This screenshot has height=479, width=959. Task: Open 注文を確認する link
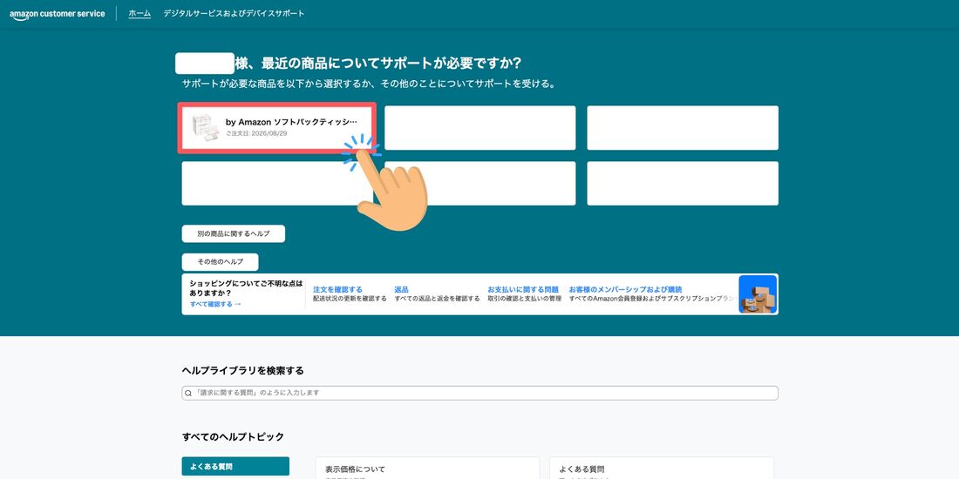pos(337,290)
